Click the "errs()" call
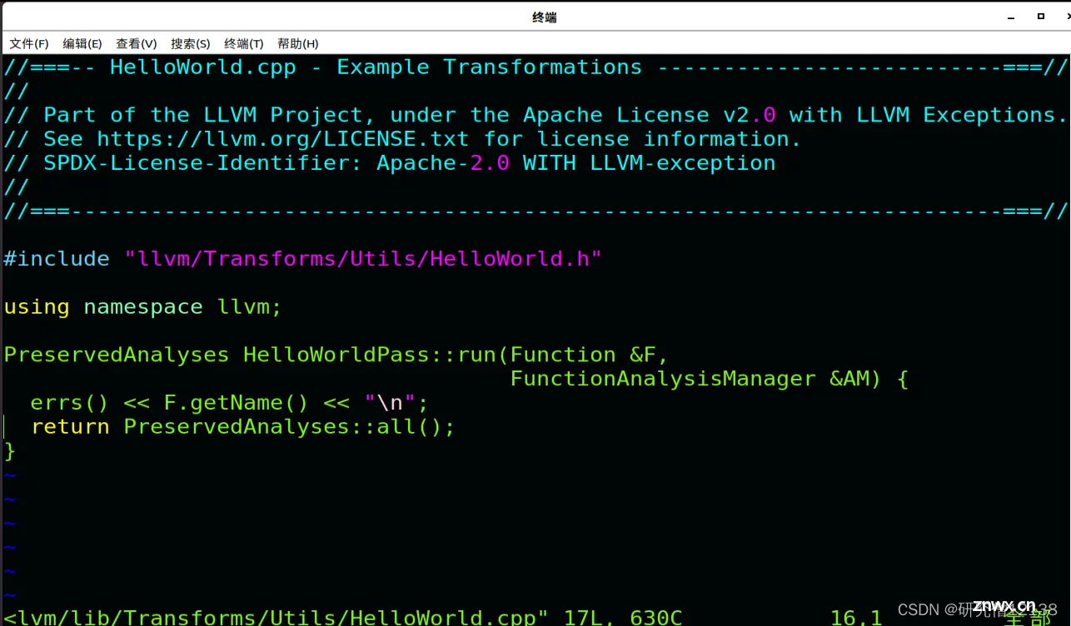The image size is (1071, 626). coord(70,403)
